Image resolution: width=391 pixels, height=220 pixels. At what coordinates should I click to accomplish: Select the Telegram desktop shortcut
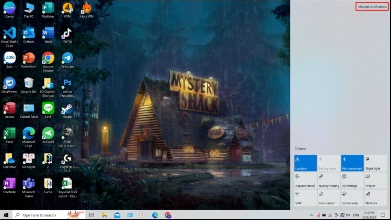coord(67,60)
